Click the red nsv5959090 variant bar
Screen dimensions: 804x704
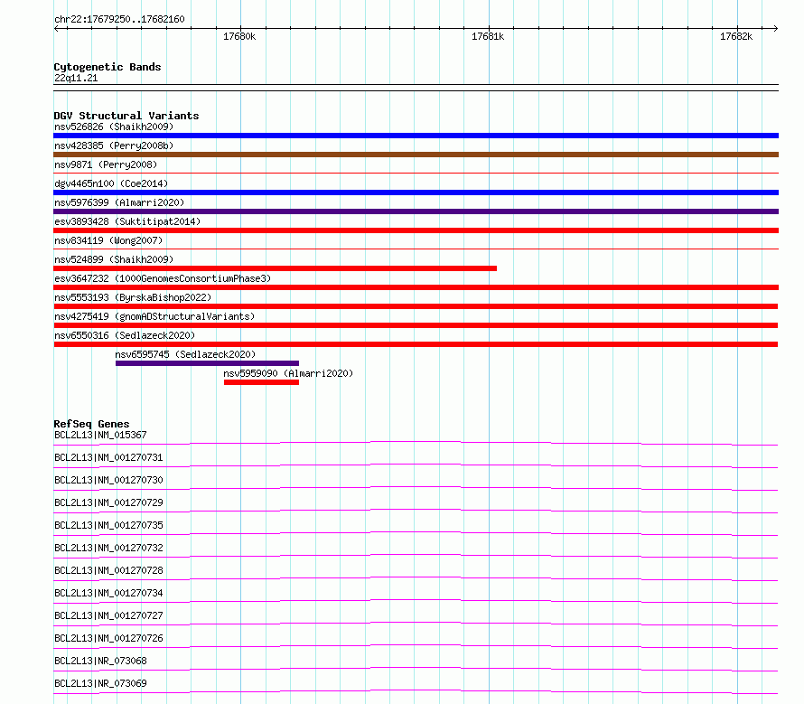click(261, 382)
